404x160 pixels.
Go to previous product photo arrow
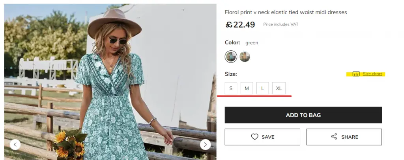[15, 145]
